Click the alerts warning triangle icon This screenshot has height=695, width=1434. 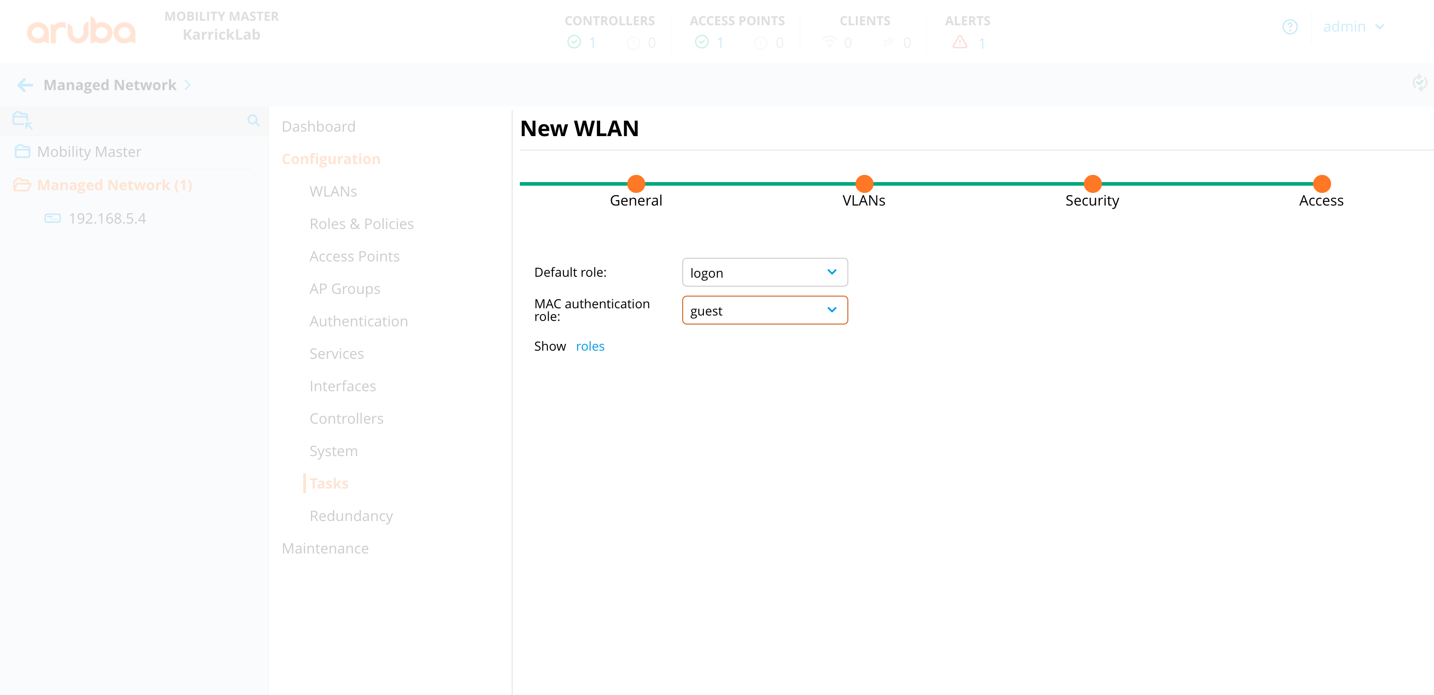point(960,42)
